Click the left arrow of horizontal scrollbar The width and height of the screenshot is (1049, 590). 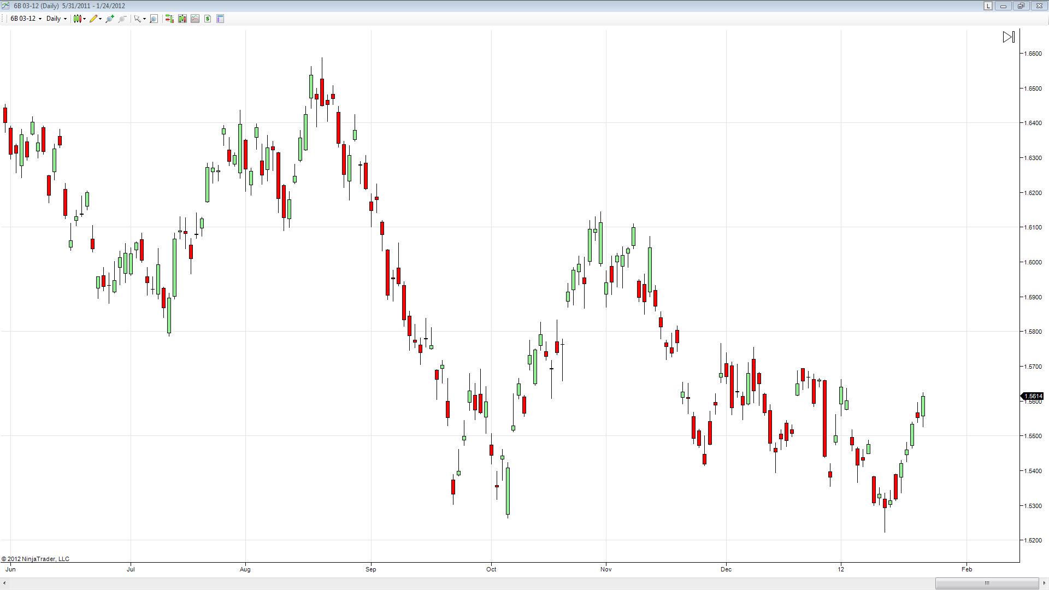[x=4, y=583]
